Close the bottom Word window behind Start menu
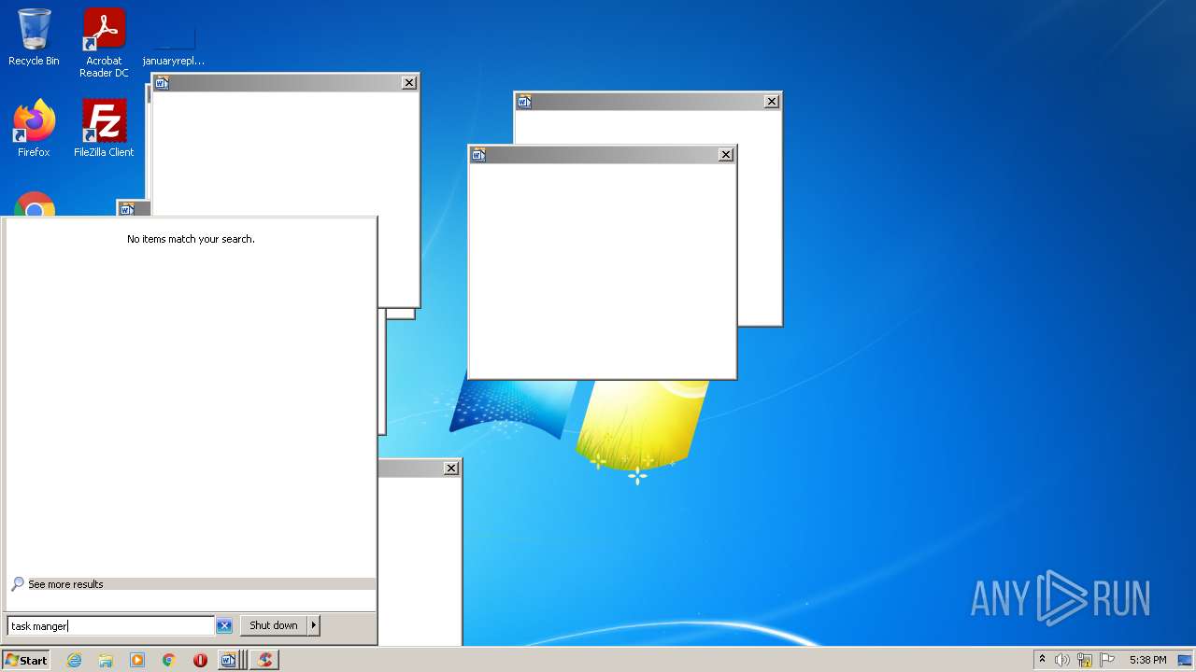The height and width of the screenshot is (672, 1196). (451, 469)
